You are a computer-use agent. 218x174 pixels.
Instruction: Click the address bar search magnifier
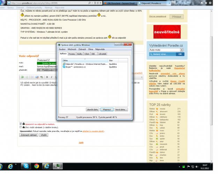pos(90,3)
